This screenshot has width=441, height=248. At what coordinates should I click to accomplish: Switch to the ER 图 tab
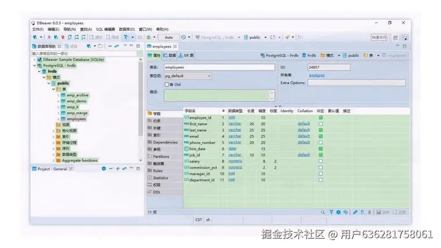coord(186,55)
